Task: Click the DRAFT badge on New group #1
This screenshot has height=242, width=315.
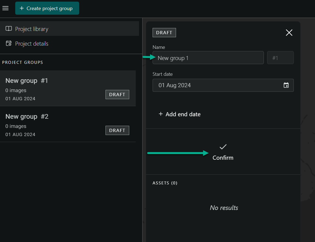Action: tap(117, 95)
